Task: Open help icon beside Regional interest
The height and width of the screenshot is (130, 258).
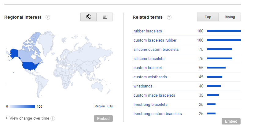Action: pyautogui.click(x=48, y=17)
